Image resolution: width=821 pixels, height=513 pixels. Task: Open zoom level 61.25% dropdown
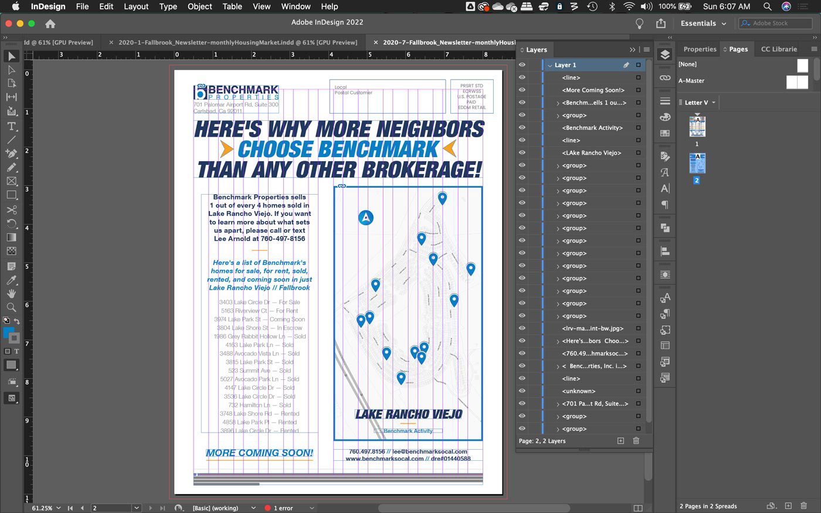59,508
